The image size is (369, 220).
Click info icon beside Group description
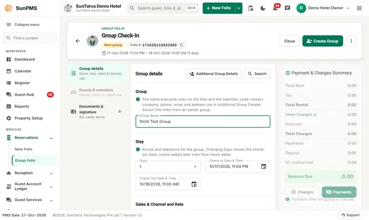138,99
